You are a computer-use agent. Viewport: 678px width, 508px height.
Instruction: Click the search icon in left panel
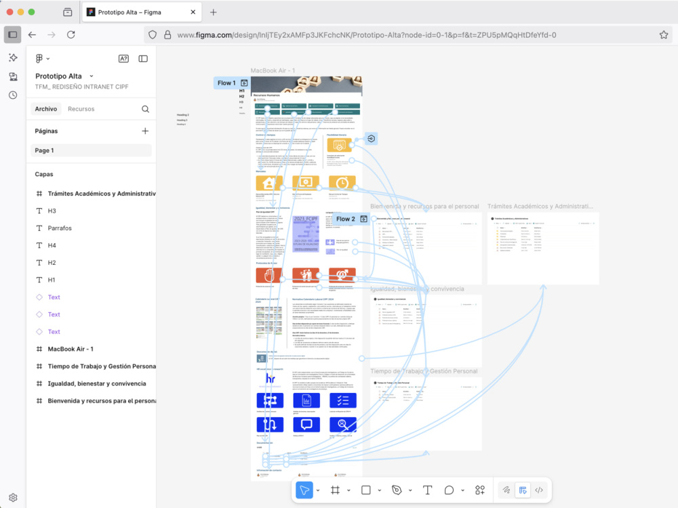(145, 109)
